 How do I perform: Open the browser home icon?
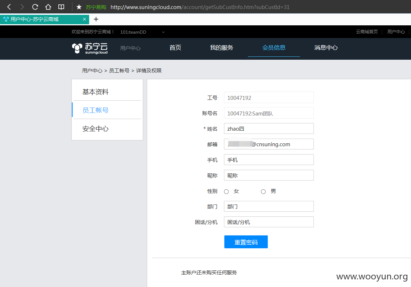click(x=48, y=7)
